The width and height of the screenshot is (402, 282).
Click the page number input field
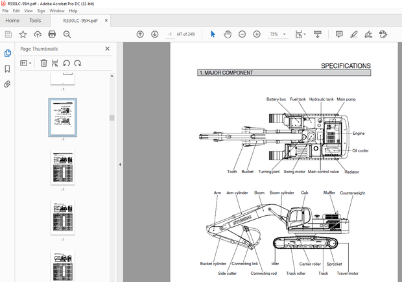170,34
